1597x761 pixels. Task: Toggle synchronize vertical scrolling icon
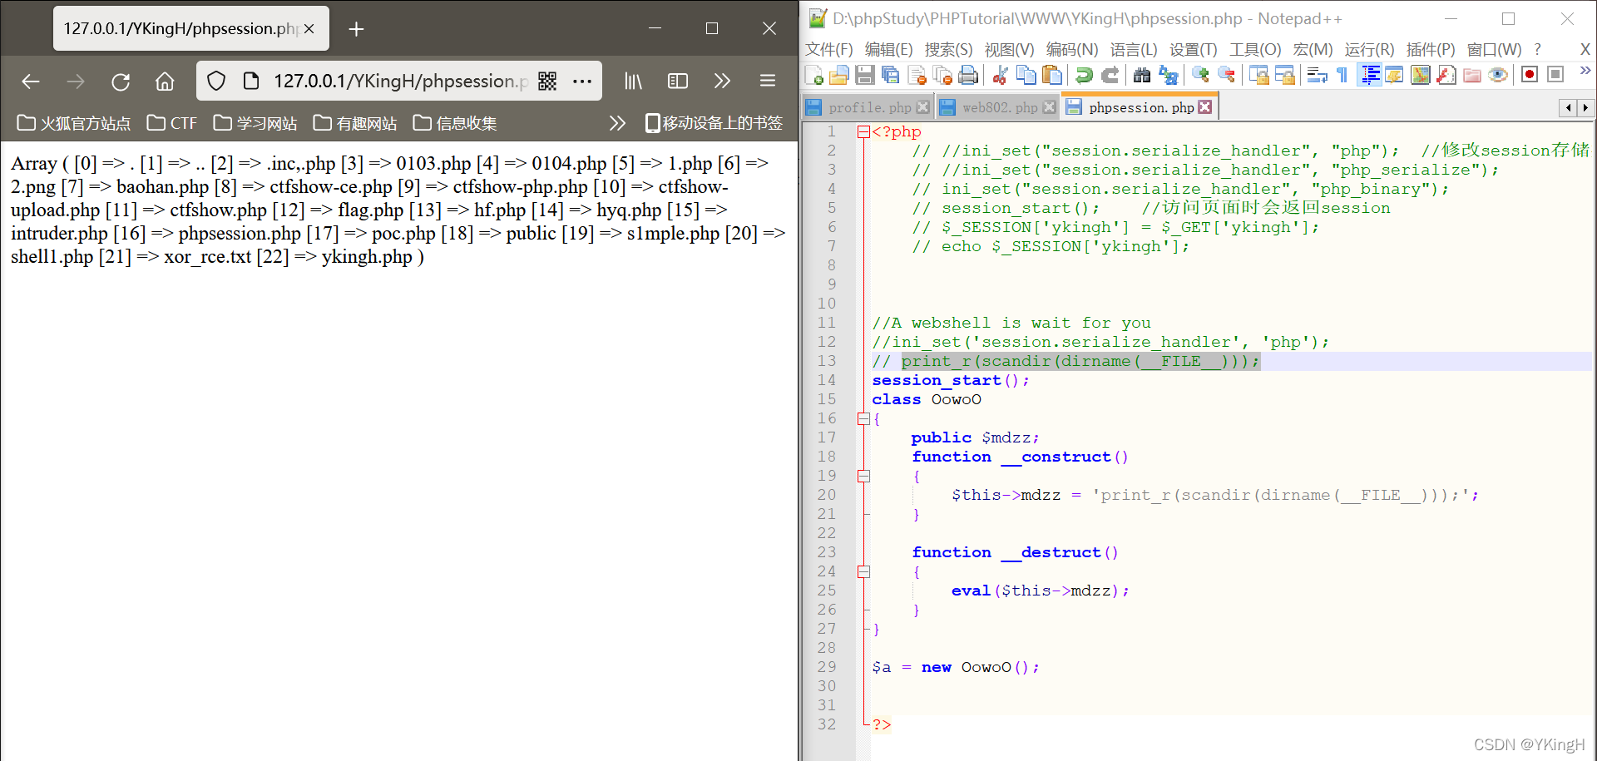(1258, 76)
